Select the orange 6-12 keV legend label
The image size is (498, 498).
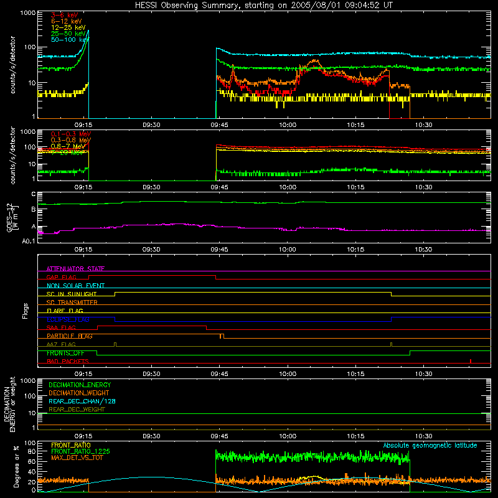point(67,21)
